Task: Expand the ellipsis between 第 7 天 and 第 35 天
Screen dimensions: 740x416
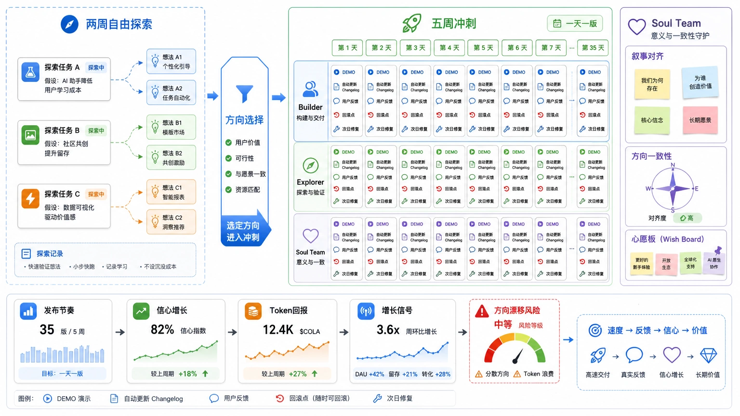Action: (572, 48)
